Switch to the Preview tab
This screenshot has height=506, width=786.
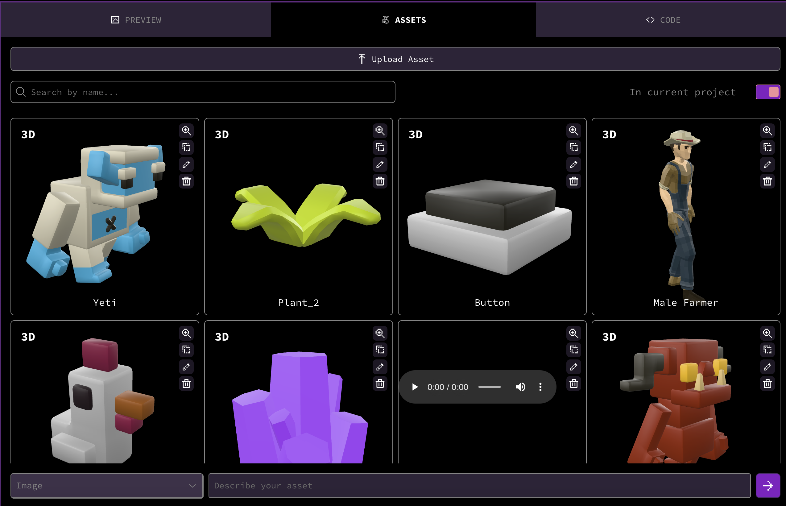coord(136,20)
